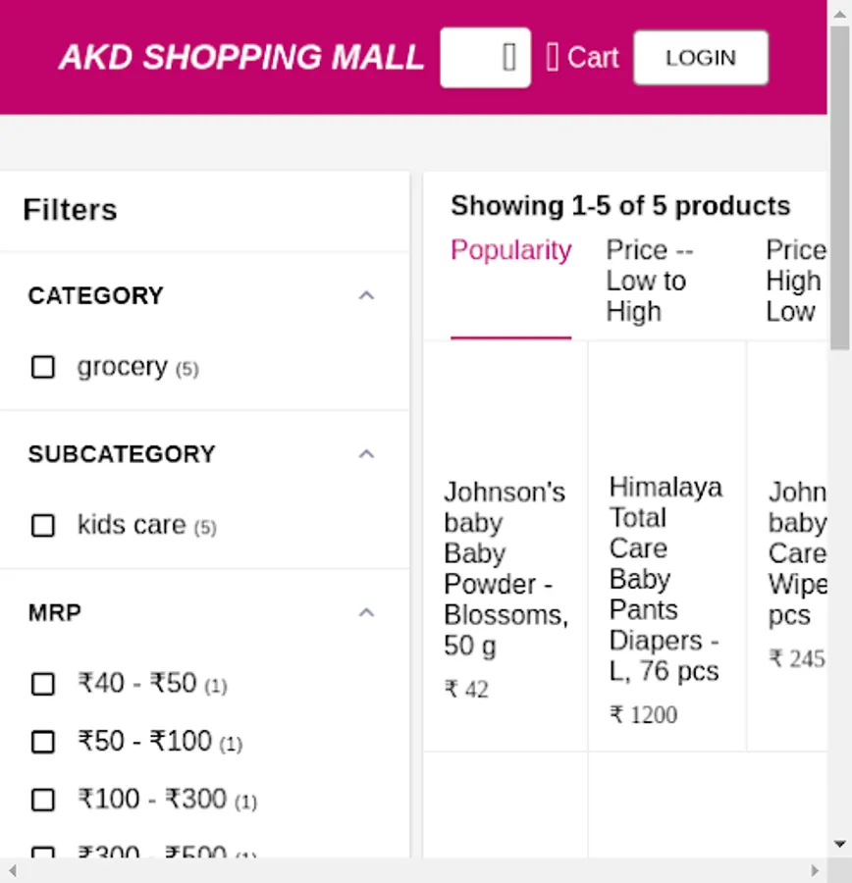Toggle the ₹100 - ₹300 MRP checkbox
The image size is (852, 883).
click(43, 800)
